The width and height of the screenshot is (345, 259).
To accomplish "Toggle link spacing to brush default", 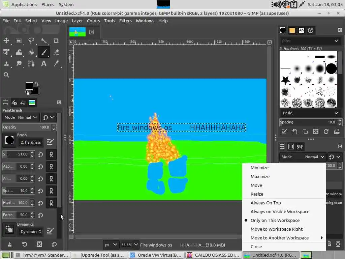I will click(51, 191).
